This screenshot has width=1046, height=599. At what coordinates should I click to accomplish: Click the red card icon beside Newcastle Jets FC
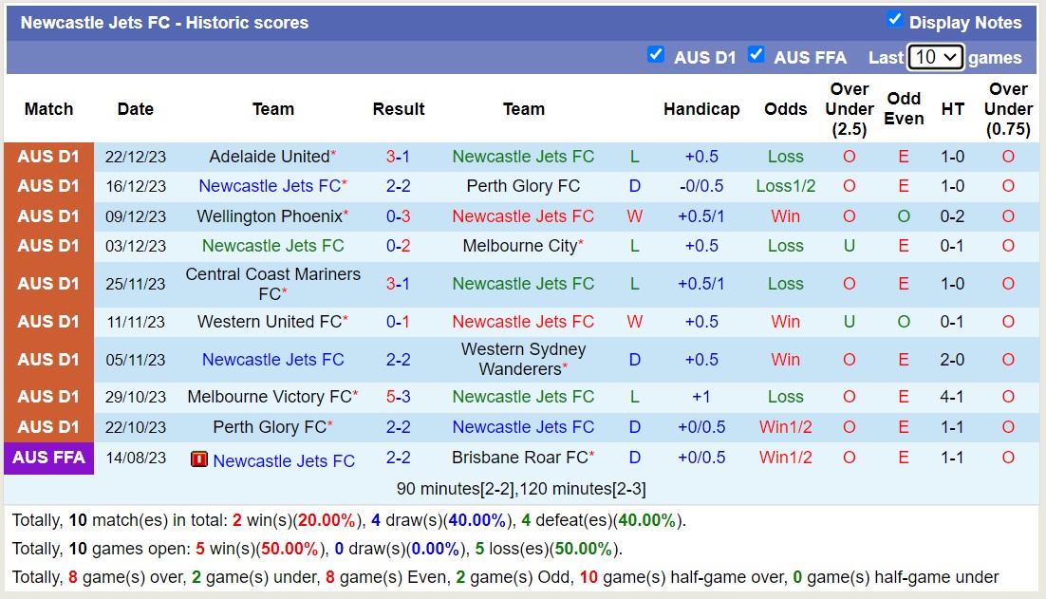(198, 460)
